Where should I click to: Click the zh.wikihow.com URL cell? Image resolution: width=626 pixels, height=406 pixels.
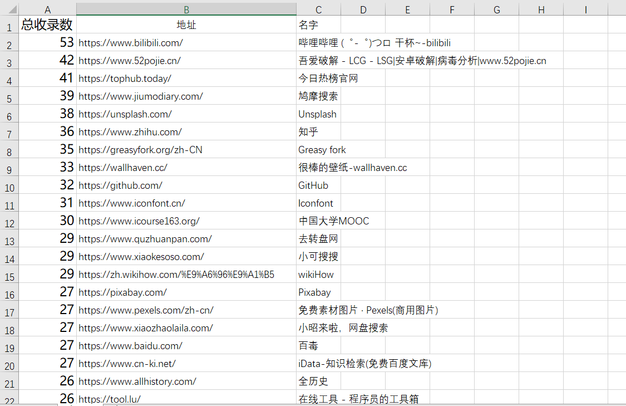coord(186,274)
